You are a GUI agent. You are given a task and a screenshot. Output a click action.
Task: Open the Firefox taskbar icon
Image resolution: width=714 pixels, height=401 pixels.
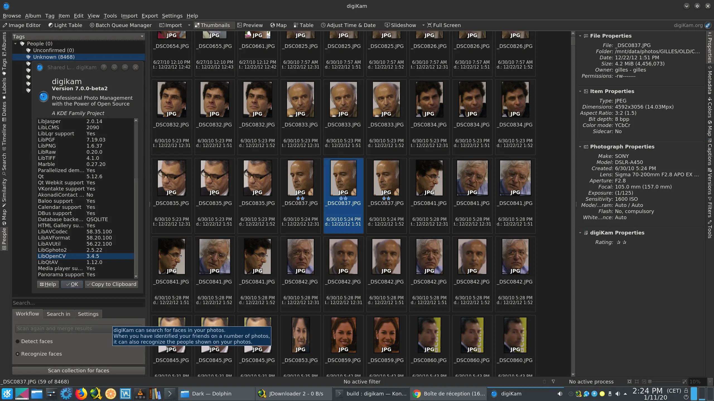click(x=81, y=394)
